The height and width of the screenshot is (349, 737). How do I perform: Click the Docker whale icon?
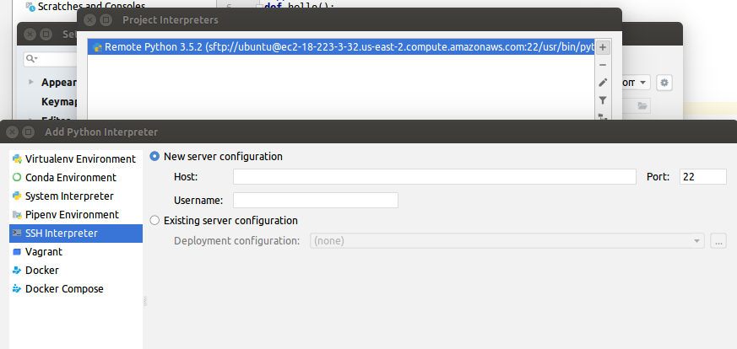click(x=17, y=271)
